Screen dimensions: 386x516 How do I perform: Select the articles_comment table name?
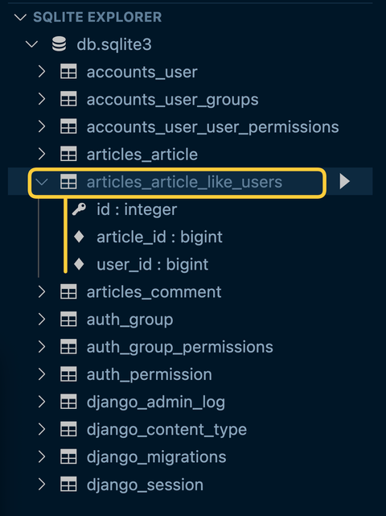154,292
